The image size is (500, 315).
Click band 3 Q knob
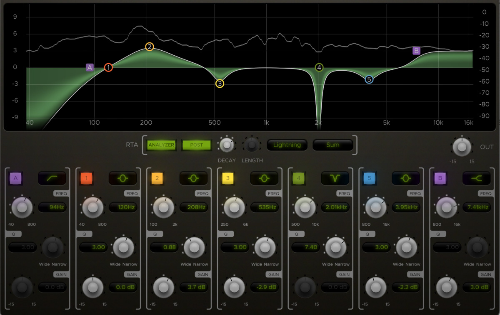tap(265, 247)
